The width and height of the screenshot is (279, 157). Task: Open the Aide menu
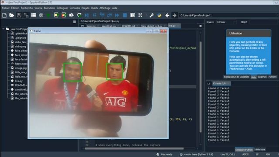(x=115, y=8)
